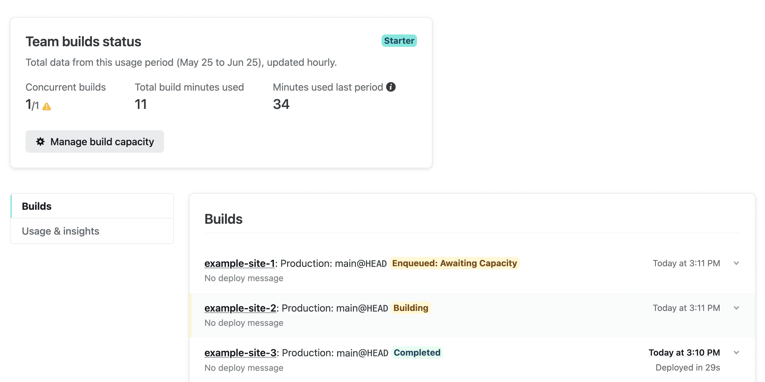The image size is (765, 382).
Task: Click the Total build minutes used value 11
Action: [141, 104]
